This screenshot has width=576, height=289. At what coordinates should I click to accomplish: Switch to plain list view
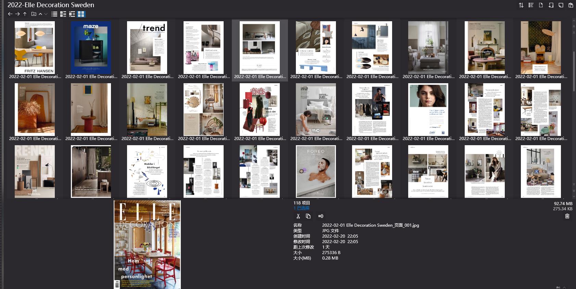tap(54, 14)
